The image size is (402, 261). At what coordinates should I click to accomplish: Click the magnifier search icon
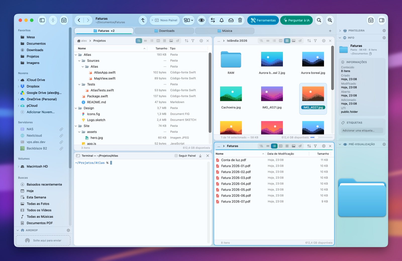(x=319, y=20)
